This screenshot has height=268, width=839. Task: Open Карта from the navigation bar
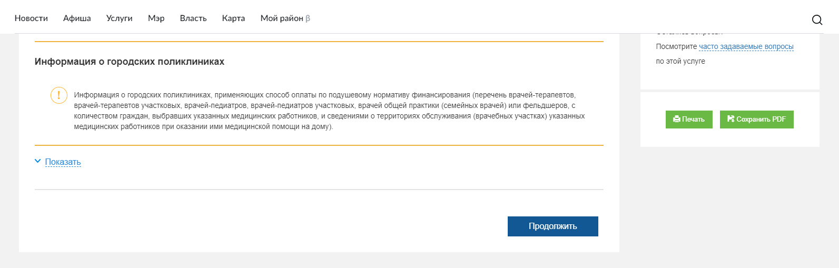click(x=233, y=18)
